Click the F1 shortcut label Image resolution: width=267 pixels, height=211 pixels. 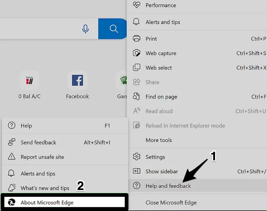[x=107, y=126]
